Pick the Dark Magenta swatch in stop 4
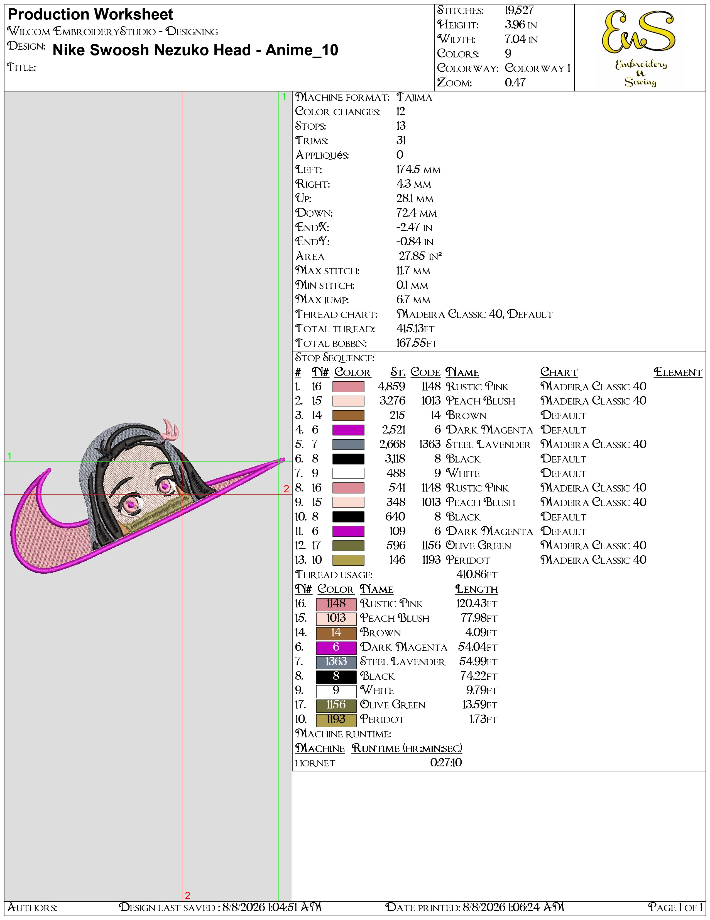This screenshot has width=710, height=920. (x=348, y=430)
